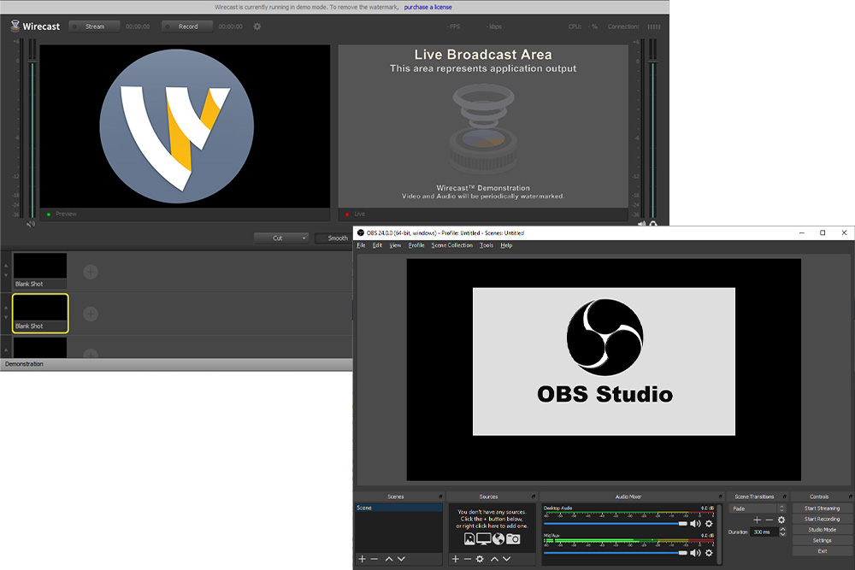Viewport: 855px width, 570px height.
Task: Add a new scene in OBS Scenes panel
Action: pyautogui.click(x=362, y=559)
